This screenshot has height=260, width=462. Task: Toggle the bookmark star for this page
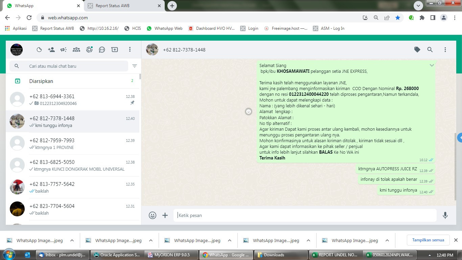point(398,18)
